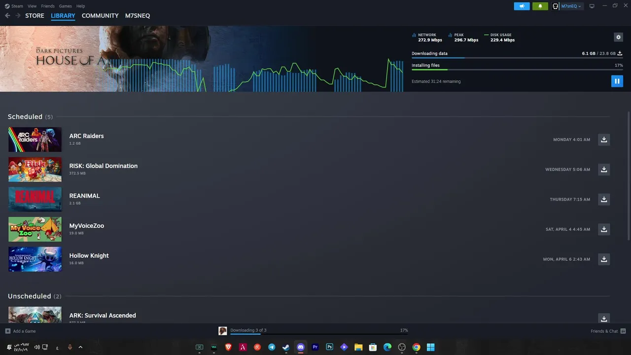This screenshot has height=355, width=631.
Task: Open Discord from the taskbar
Action: pos(300,347)
